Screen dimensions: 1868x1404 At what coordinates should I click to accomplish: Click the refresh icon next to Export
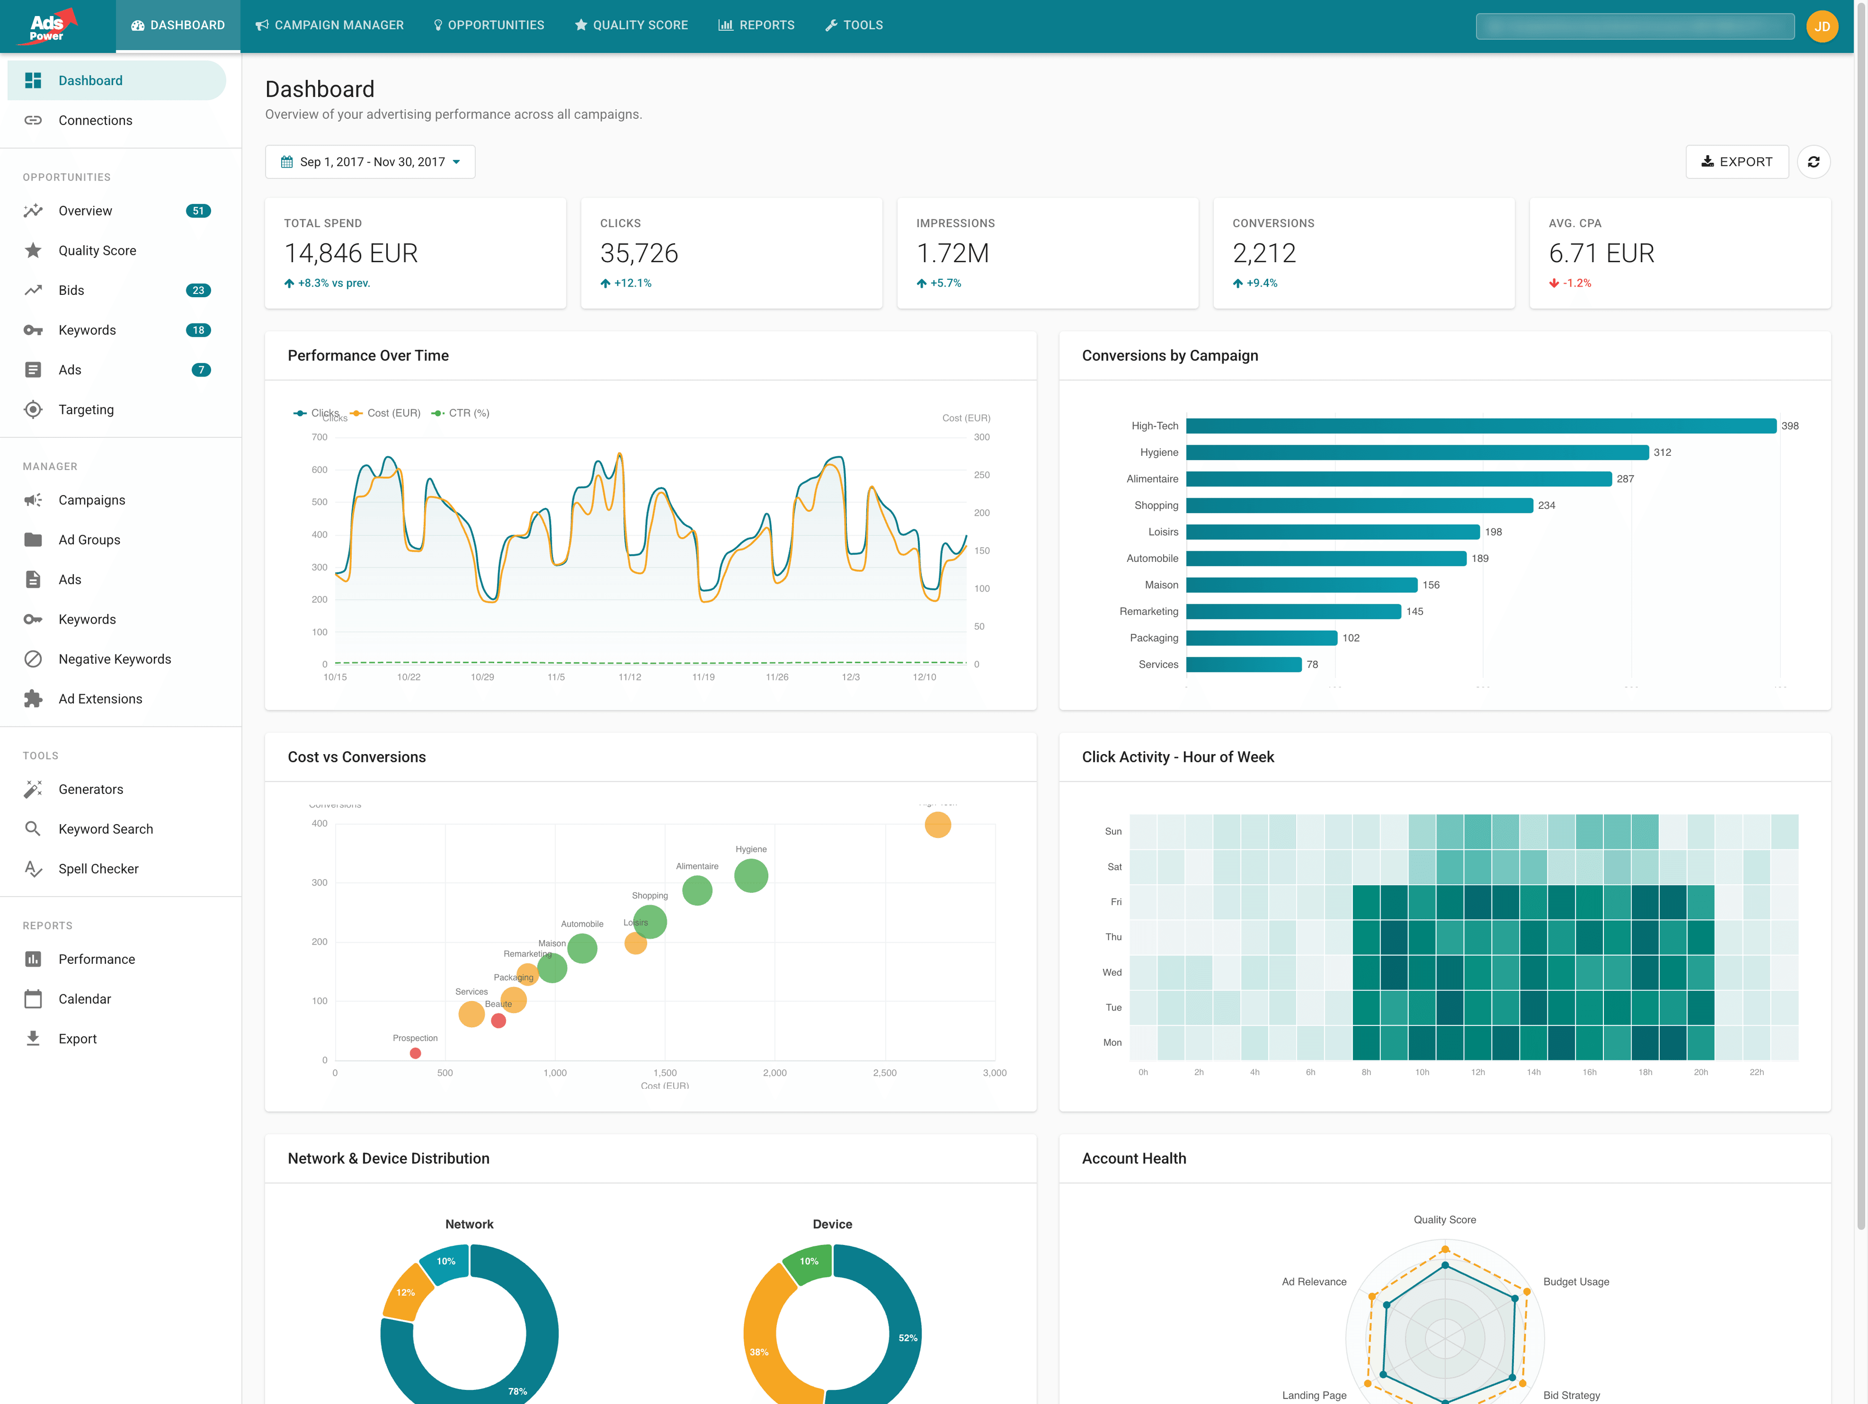pos(1814,162)
